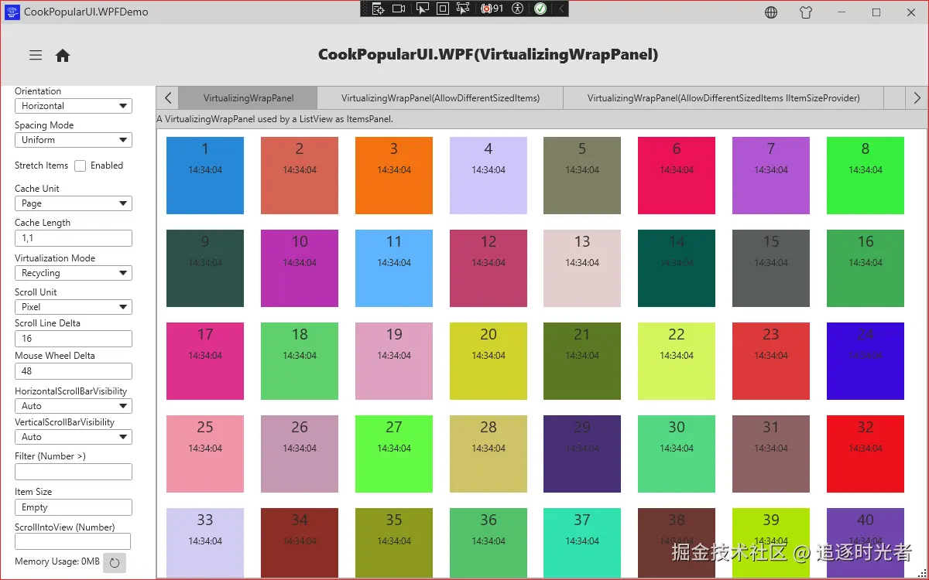Open Live Visual Tree in debug toolbar

[378, 9]
